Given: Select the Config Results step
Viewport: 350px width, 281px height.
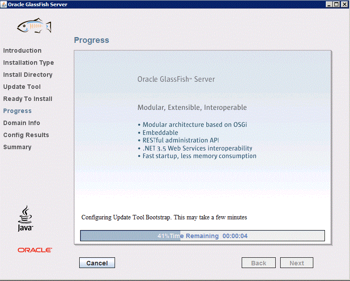Looking at the screenshot, I should click(26, 135).
